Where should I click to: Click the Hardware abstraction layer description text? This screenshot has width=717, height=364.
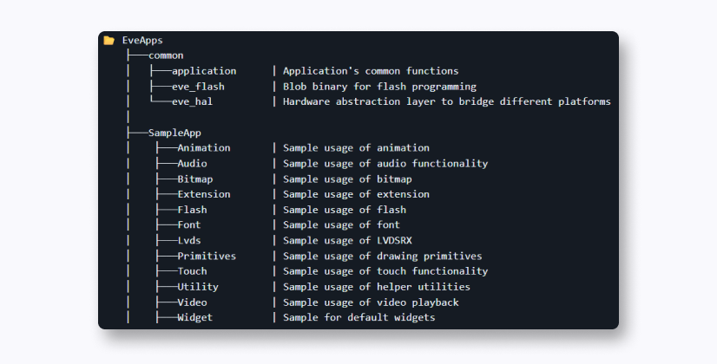(446, 101)
